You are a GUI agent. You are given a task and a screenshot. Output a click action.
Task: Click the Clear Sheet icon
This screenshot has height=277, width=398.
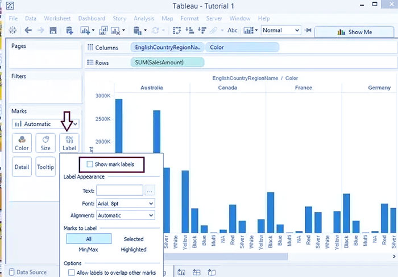click(115, 31)
